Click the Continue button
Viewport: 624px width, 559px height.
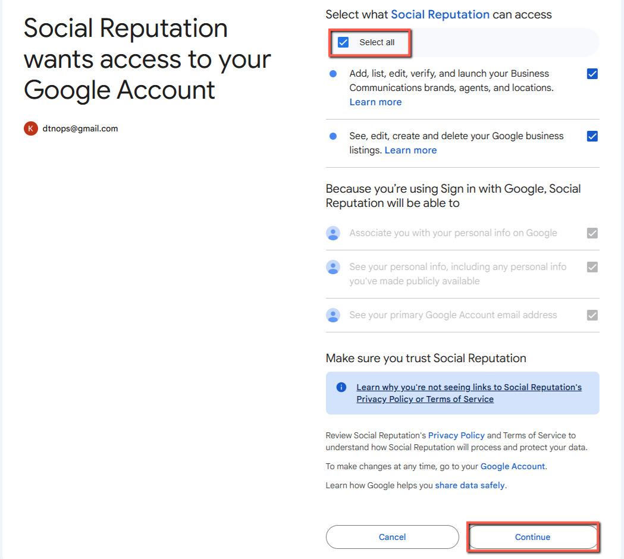point(532,537)
